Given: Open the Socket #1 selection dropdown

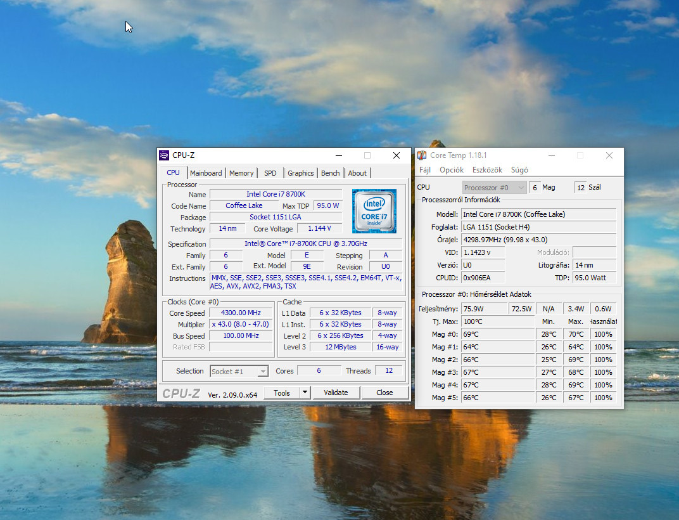Looking at the screenshot, I should (x=239, y=371).
